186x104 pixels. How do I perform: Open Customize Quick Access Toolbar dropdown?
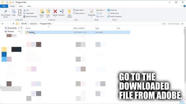[13, 2]
